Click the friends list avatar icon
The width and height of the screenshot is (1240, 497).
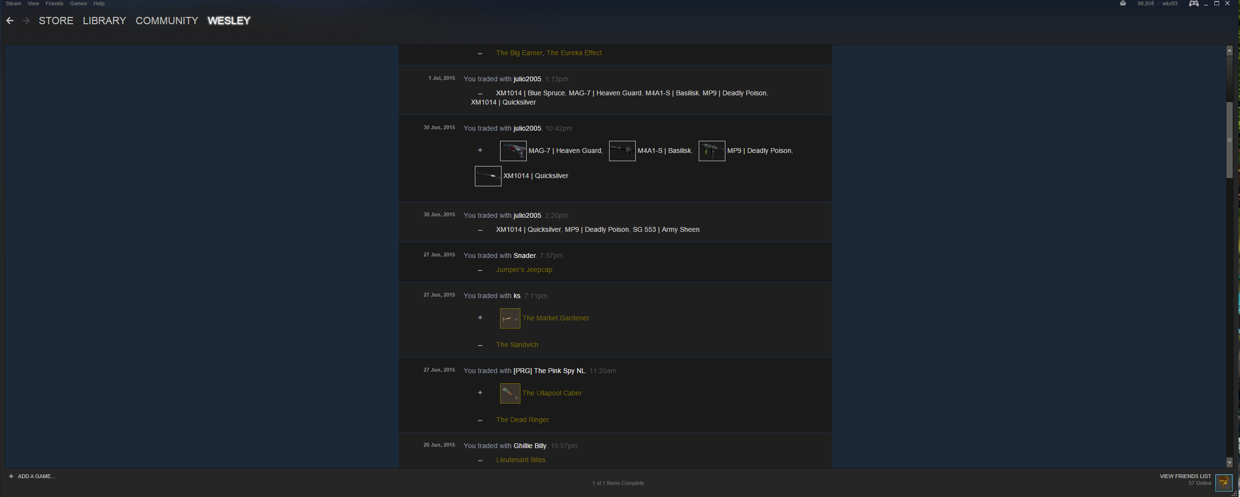pos(1224,482)
